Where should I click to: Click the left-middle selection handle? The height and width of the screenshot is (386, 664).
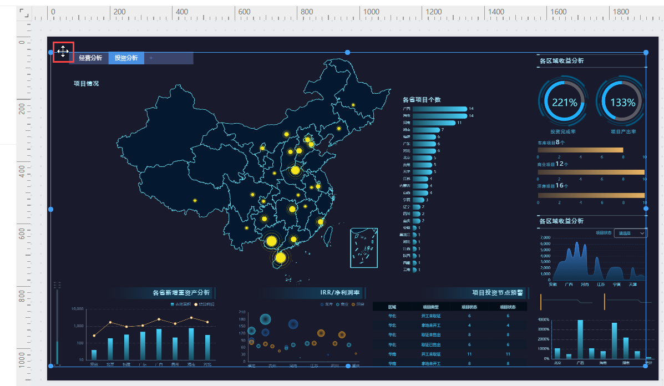51,210
